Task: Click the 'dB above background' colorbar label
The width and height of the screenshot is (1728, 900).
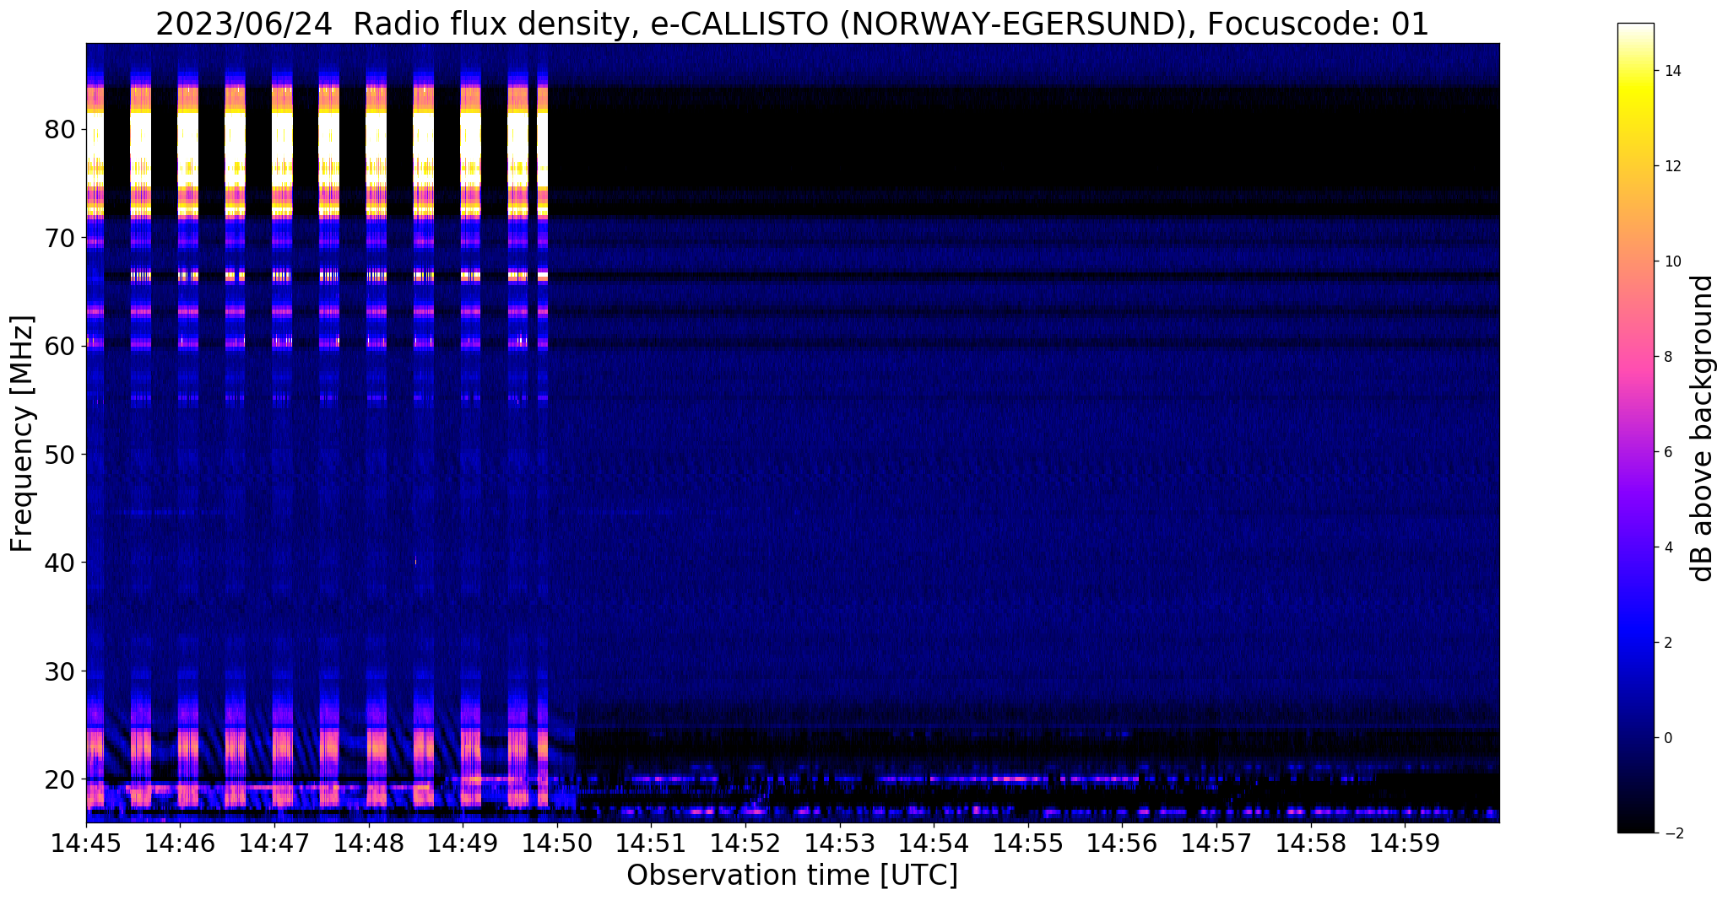Action: coord(1703,428)
